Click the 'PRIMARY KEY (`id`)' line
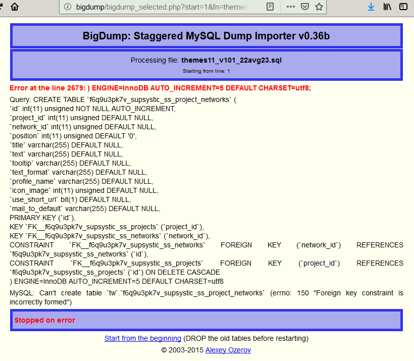 pos(43,218)
